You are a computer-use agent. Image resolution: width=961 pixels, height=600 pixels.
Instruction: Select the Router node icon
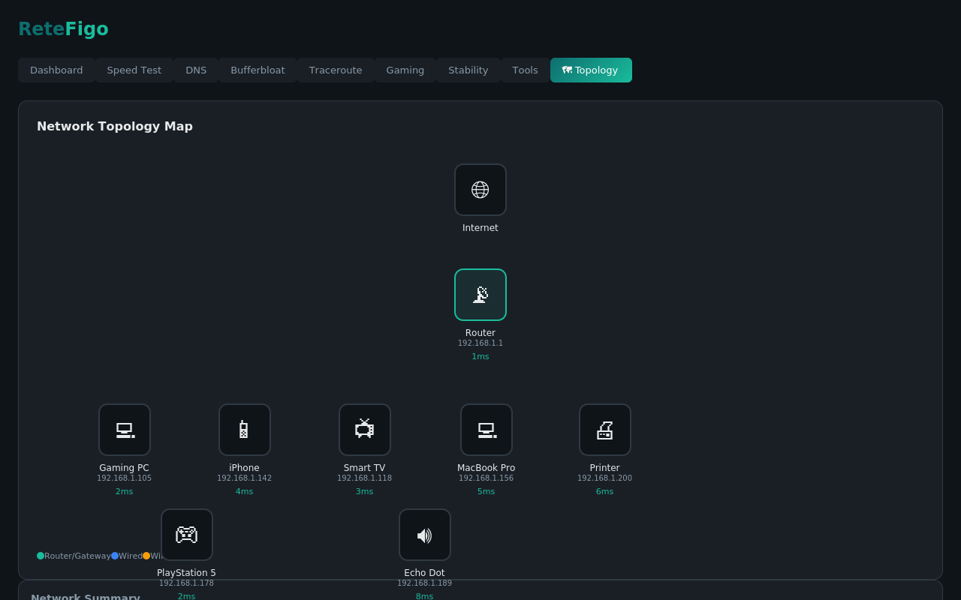click(480, 294)
